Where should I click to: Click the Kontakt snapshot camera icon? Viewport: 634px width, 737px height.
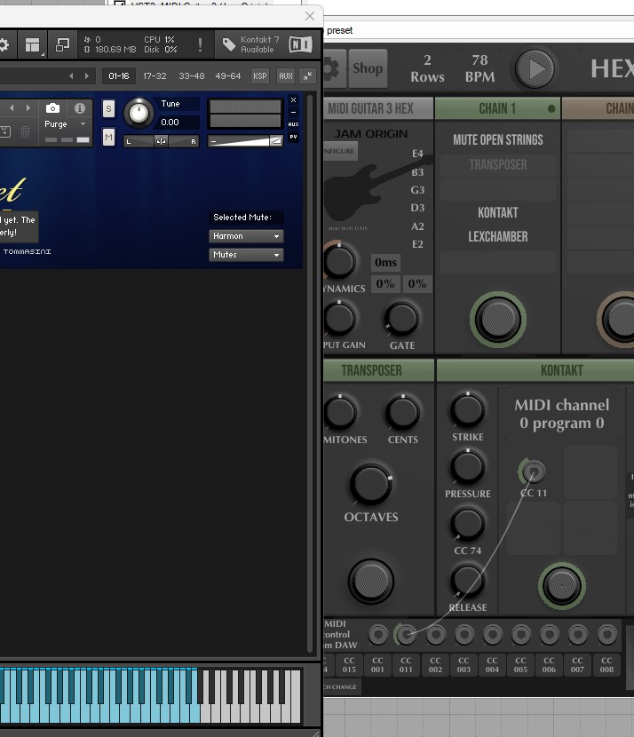coord(52,108)
